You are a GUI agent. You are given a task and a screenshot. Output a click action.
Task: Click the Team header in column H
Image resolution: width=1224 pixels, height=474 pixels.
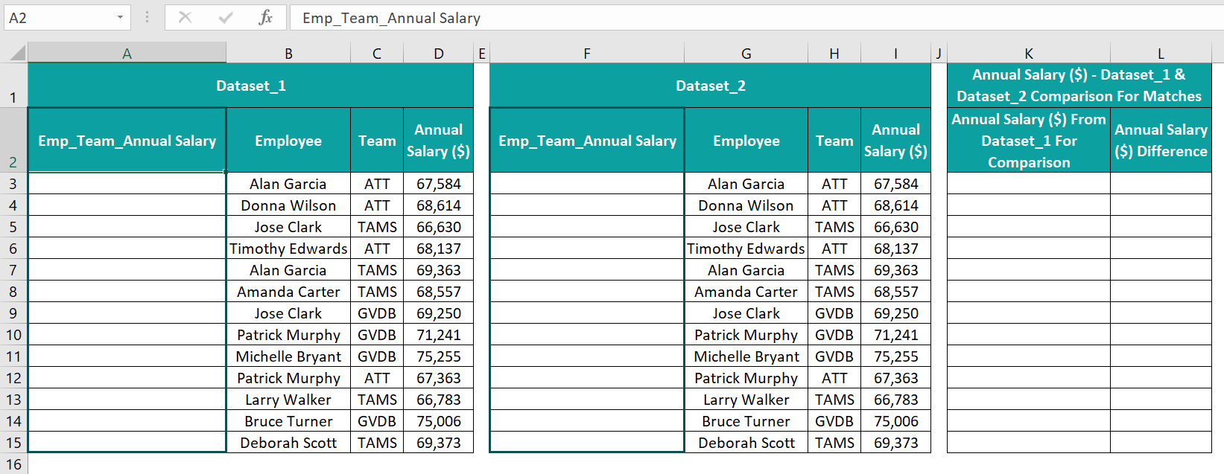coord(834,141)
